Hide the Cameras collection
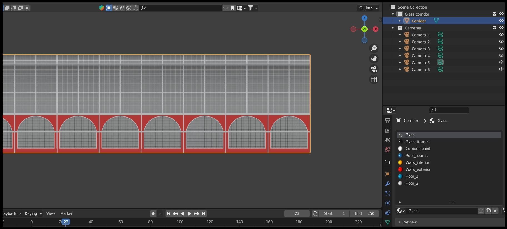The height and width of the screenshot is (229, 507). point(501,27)
